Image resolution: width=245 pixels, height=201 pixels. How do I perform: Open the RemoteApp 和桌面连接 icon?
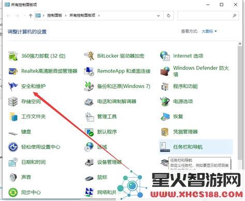[x=89, y=71]
